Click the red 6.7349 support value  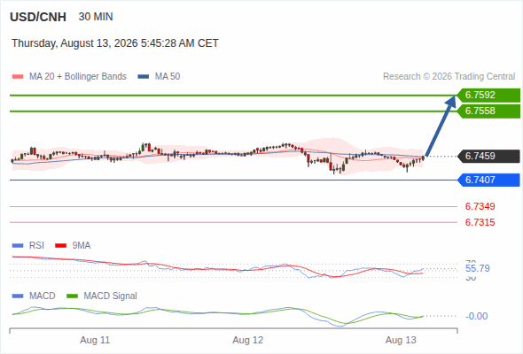point(480,206)
